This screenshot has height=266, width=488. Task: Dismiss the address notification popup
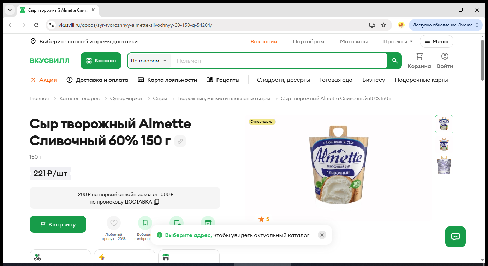(x=322, y=235)
